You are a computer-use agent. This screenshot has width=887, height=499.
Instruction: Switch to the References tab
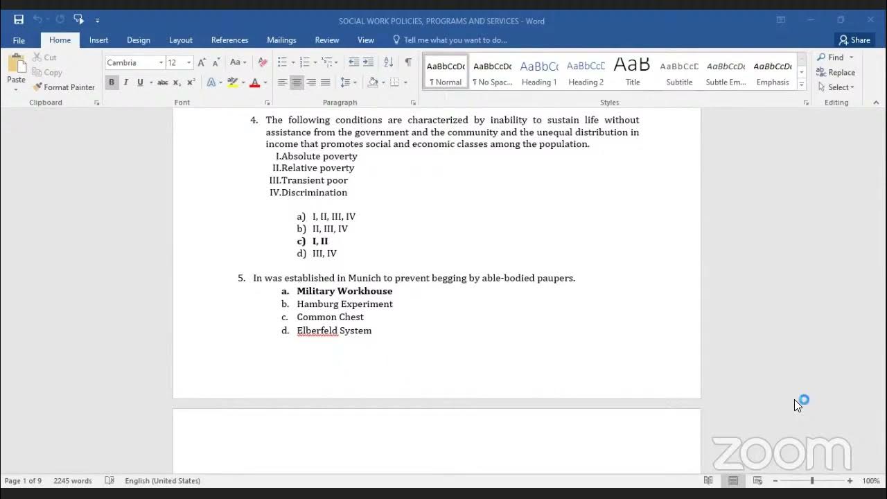[229, 40]
